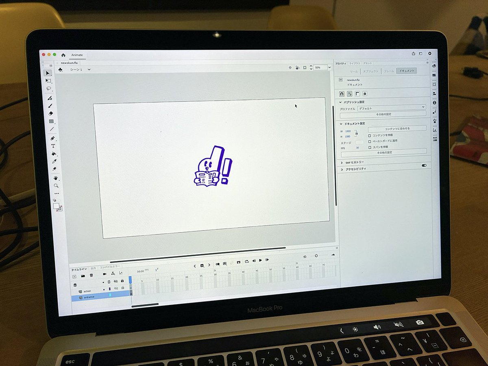
Task: Collapse the ドキュメント設定 section
Action: pyautogui.click(x=341, y=123)
